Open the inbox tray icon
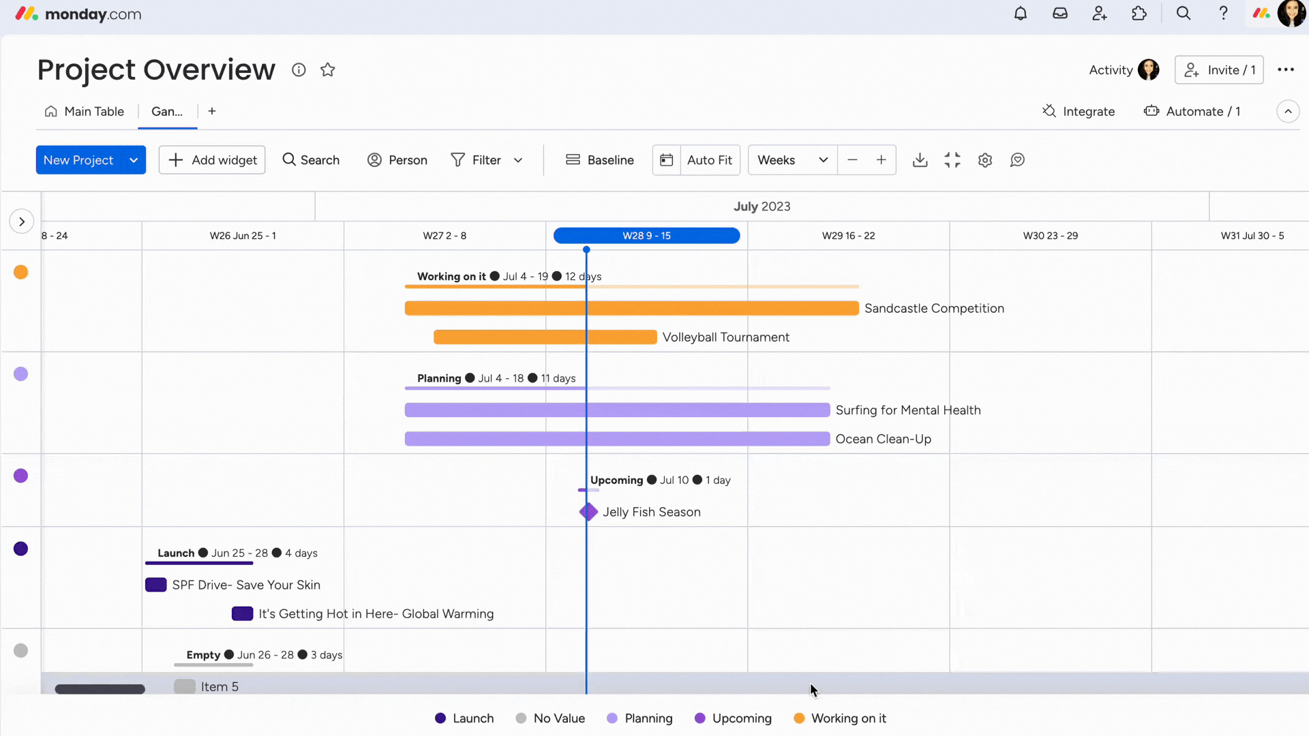The width and height of the screenshot is (1309, 736). (1060, 14)
